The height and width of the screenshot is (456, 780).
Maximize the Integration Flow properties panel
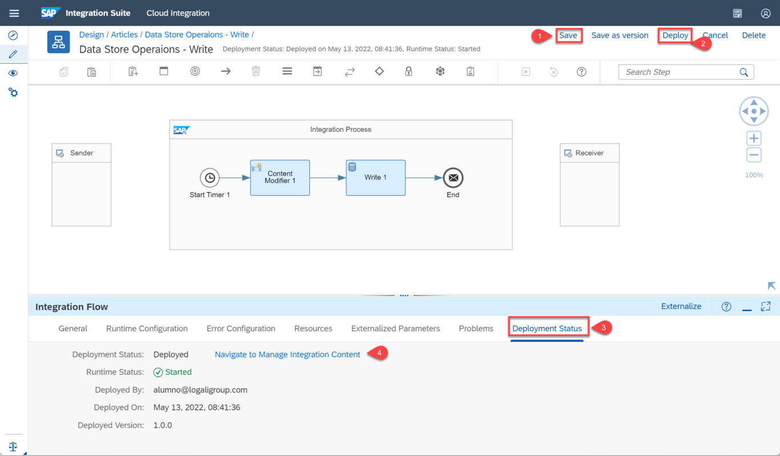coord(766,306)
